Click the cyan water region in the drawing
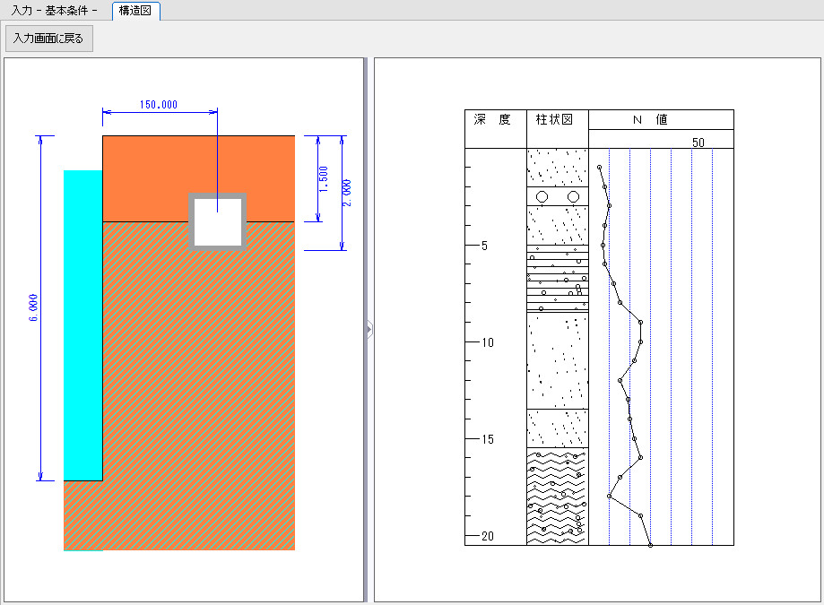The height and width of the screenshot is (605, 824). 83,325
